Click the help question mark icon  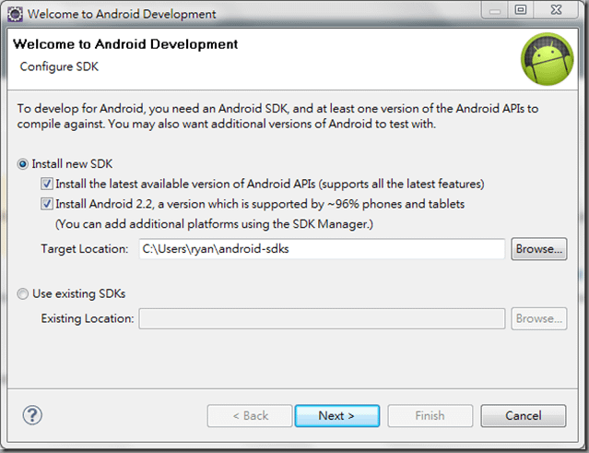(x=32, y=415)
